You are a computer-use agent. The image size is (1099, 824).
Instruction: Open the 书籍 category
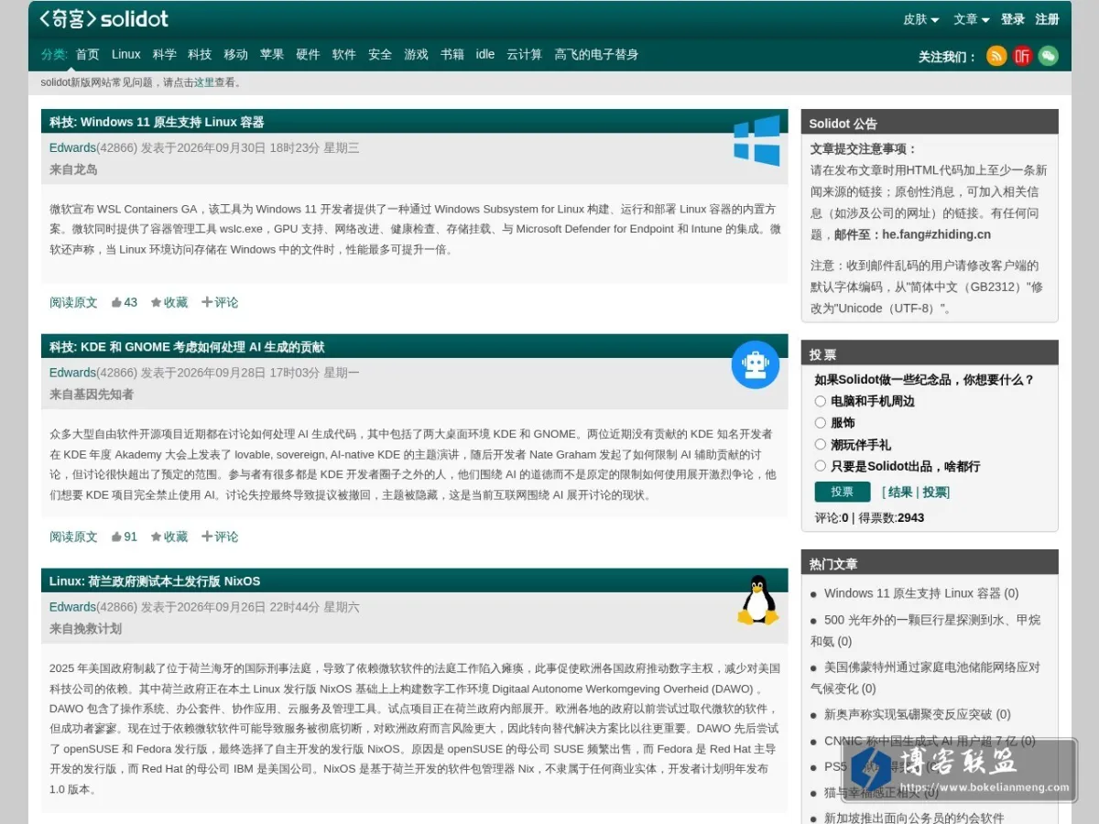coord(452,54)
